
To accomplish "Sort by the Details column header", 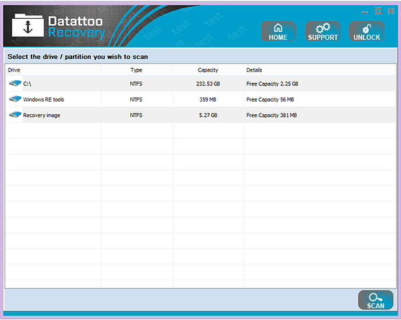I will pos(319,70).
